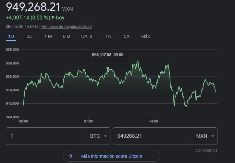This screenshot has height=163, width=235.
Task: Switch to the 5A time range tab
Action: coord(127,36)
